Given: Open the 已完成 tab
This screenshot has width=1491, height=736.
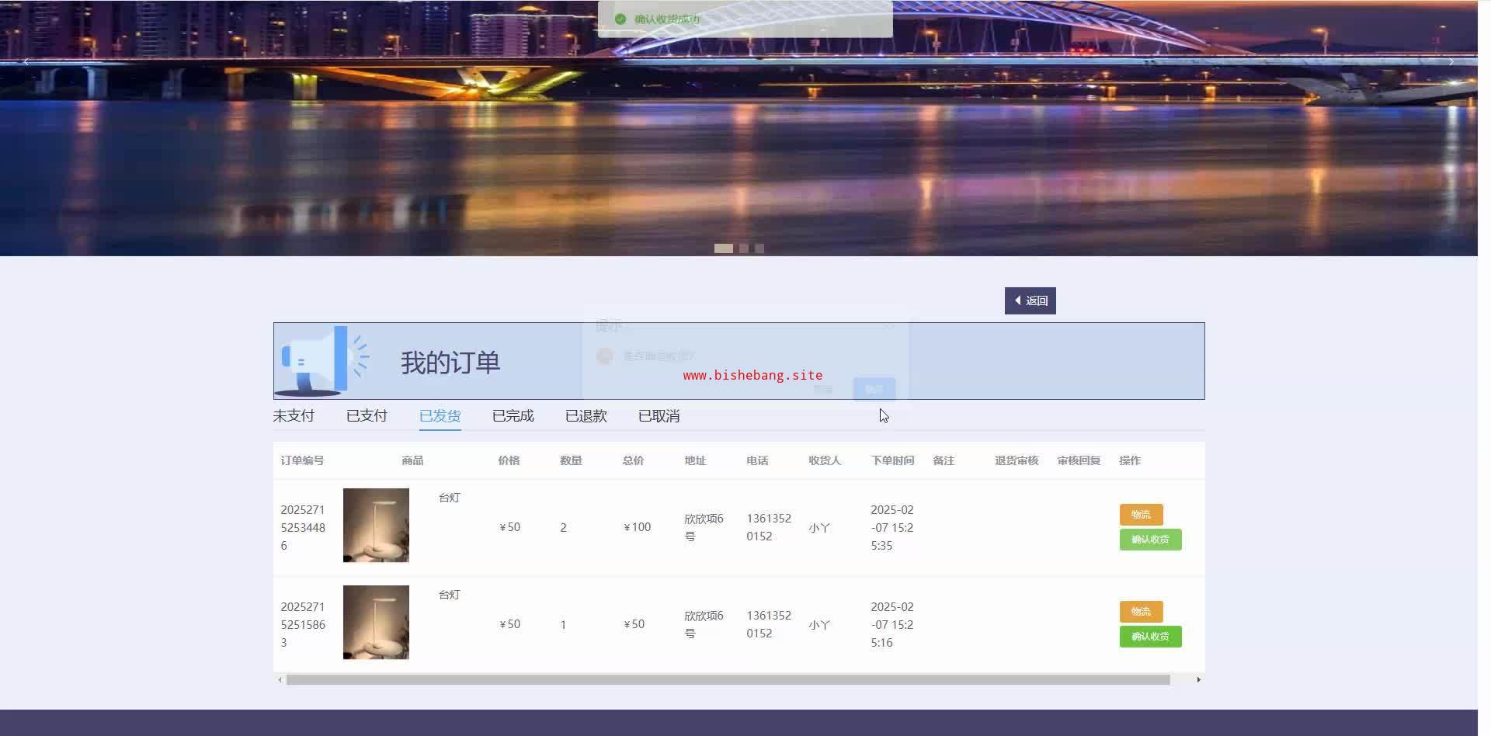Looking at the screenshot, I should pyautogui.click(x=513, y=416).
